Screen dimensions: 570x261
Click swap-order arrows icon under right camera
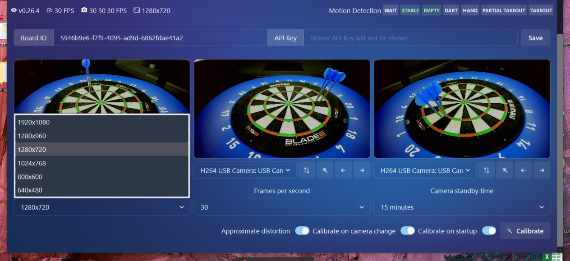pos(486,170)
